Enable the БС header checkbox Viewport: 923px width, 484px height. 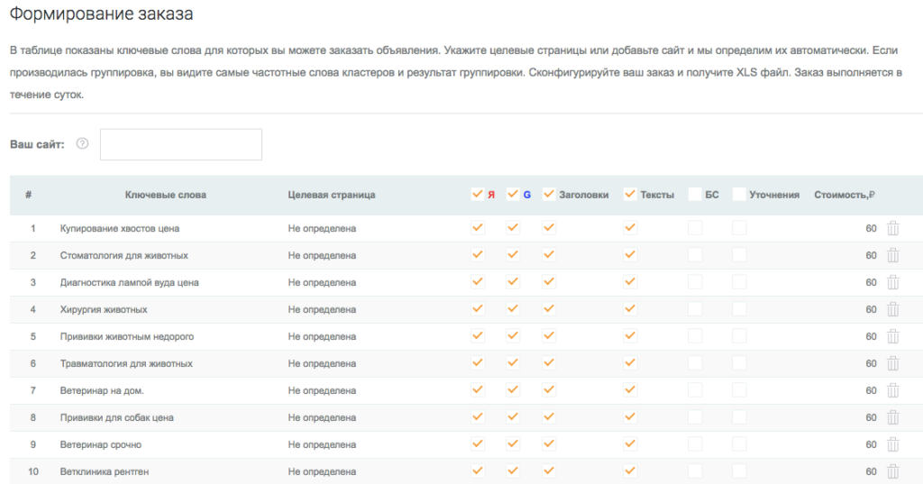click(695, 194)
